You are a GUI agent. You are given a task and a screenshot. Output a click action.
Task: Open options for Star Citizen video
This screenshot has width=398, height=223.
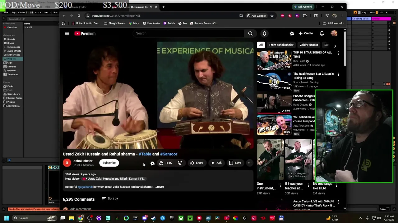pyautogui.click(x=338, y=74)
